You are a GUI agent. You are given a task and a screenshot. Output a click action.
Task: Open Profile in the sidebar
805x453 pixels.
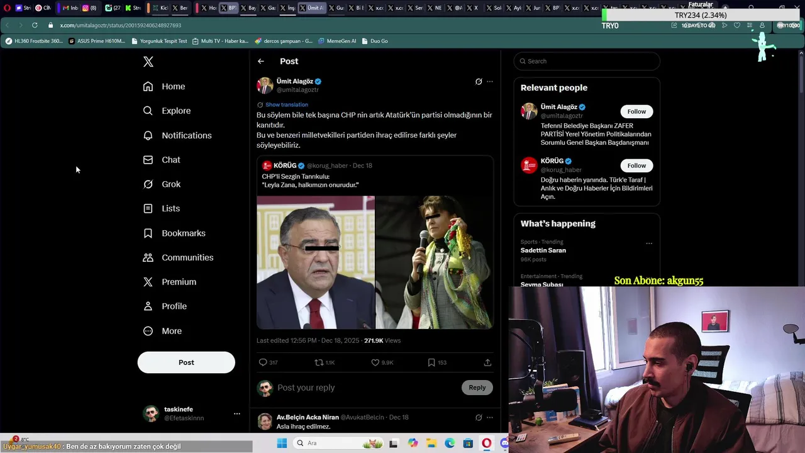click(165, 306)
